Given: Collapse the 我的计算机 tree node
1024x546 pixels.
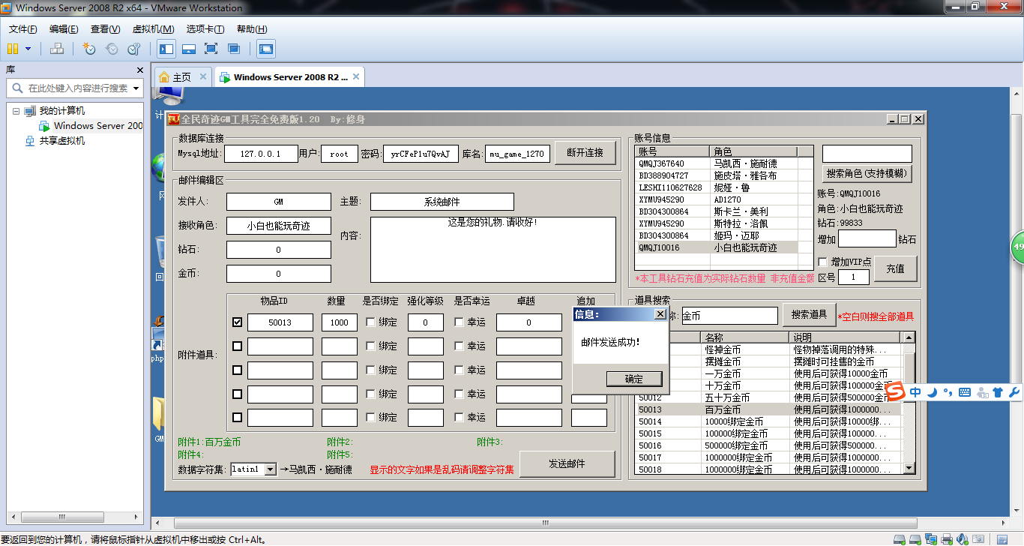Looking at the screenshot, I should [x=16, y=110].
